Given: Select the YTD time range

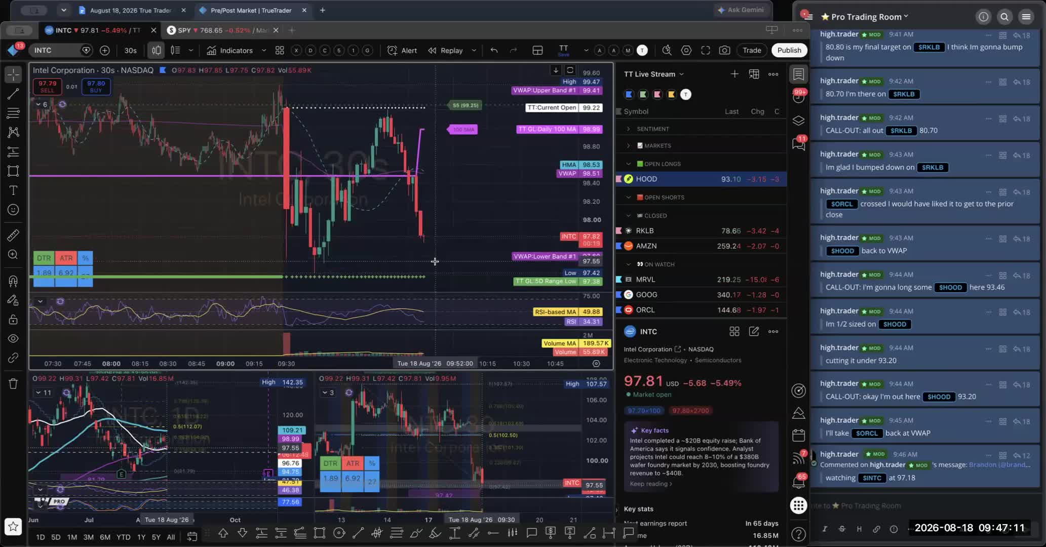Looking at the screenshot, I should click(x=123, y=537).
